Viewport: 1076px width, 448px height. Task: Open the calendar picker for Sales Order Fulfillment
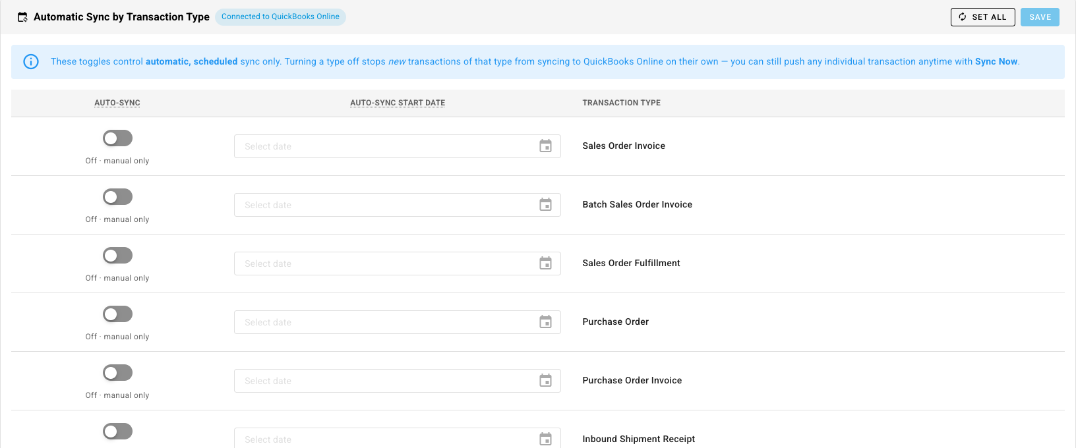click(545, 264)
